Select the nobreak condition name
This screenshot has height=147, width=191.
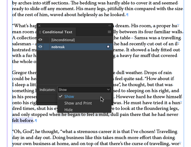click(58, 47)
